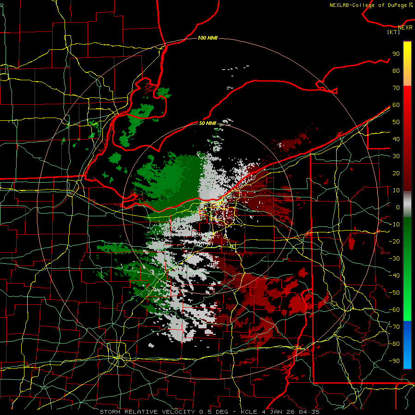
Task: Select the -70 value on velocity scale
Action: (x=394, y=327)
